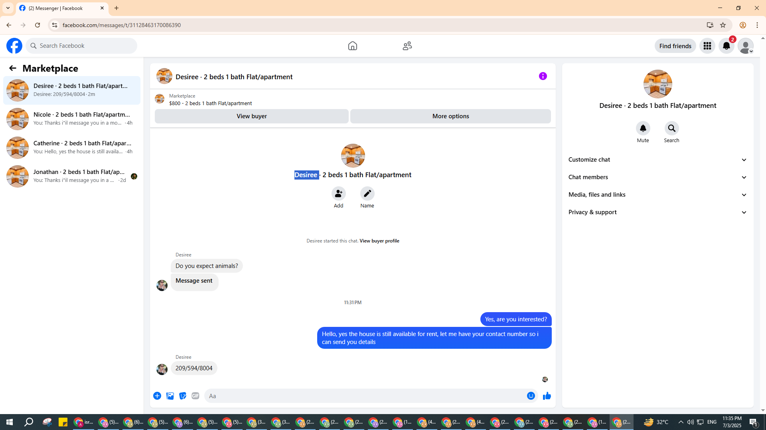Click the Add people icon
This screenshot has height=430, width=766.
338,193
